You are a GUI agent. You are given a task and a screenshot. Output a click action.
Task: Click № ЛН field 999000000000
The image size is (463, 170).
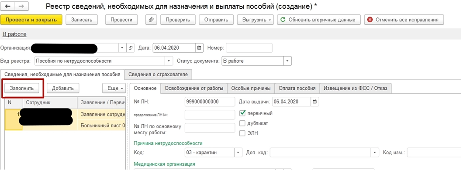210,102
